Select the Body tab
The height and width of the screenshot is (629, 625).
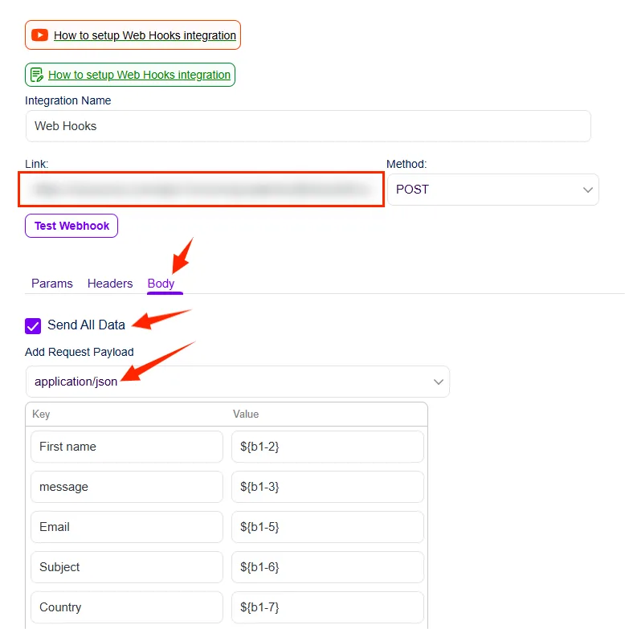(x=161, y=284)
